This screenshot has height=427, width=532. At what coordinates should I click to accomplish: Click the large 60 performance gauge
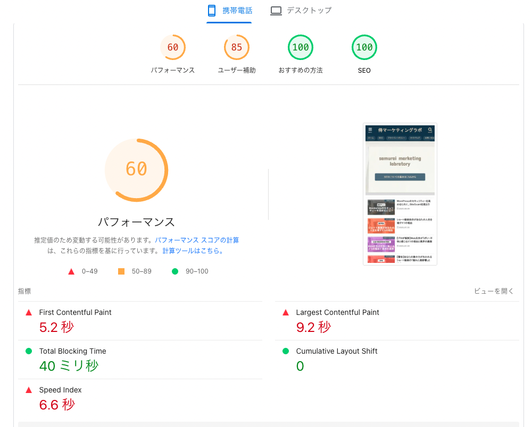pos(136,170)
